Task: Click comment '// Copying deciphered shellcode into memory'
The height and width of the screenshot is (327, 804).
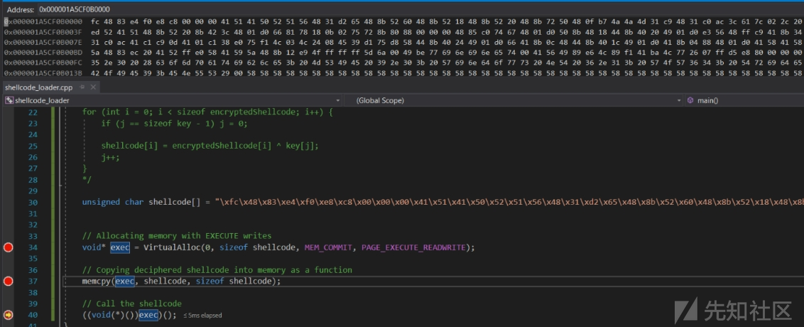Action: (217, 270)
